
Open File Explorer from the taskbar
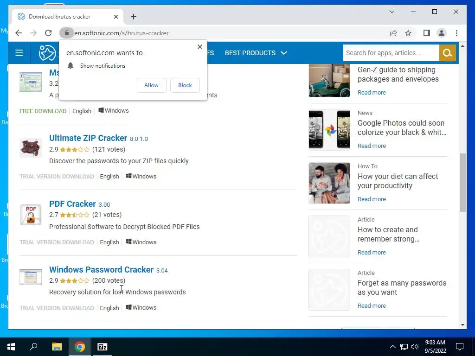(57, 347)
